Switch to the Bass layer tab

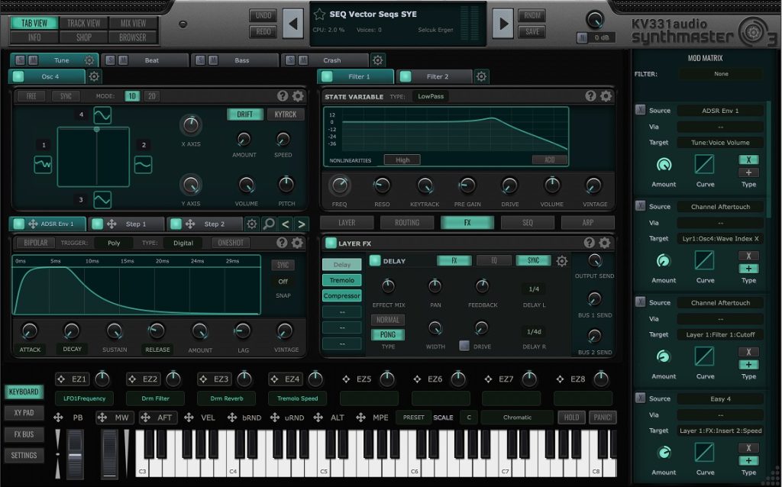tap(241, 60)
